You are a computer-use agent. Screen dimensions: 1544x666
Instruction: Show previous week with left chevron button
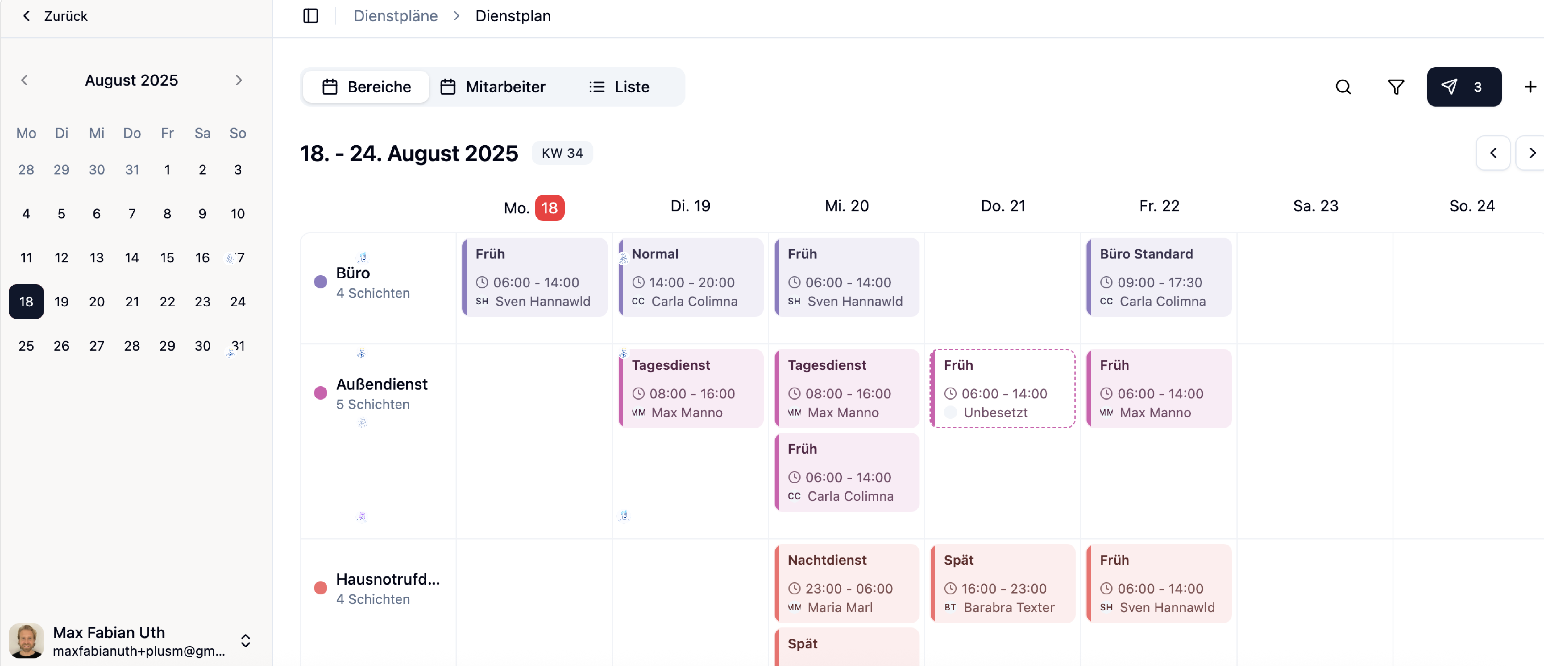1493,153
